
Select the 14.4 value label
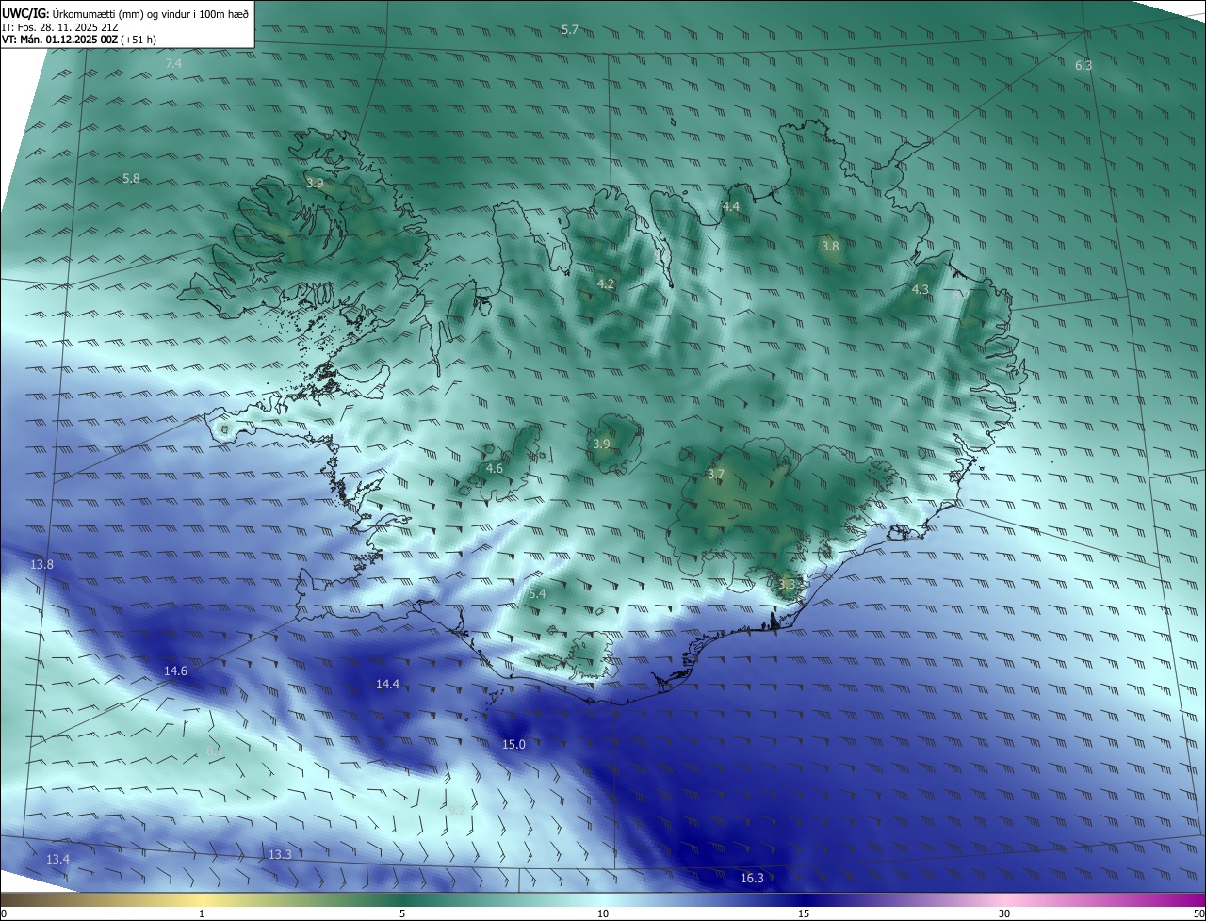(x=387, y=684)
